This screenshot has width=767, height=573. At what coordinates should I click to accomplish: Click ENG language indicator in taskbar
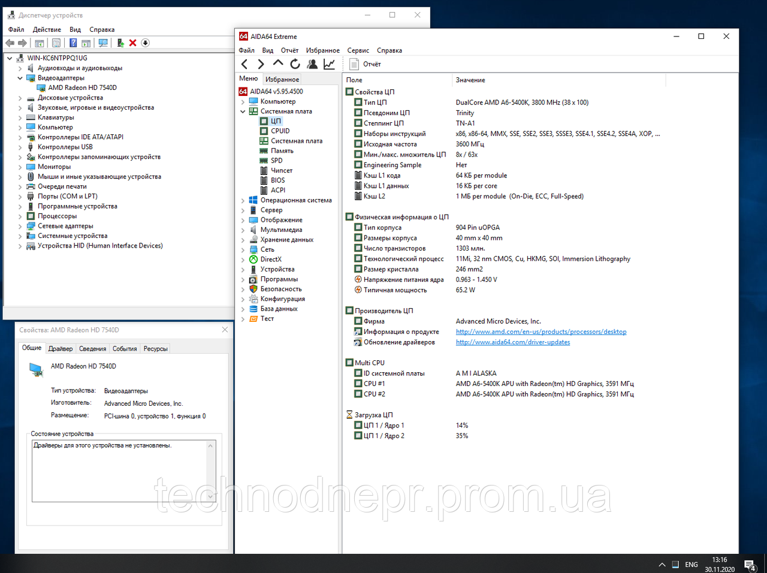[x=691, y=565]
